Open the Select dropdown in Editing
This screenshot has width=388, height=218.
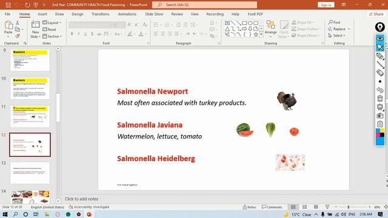337,36
